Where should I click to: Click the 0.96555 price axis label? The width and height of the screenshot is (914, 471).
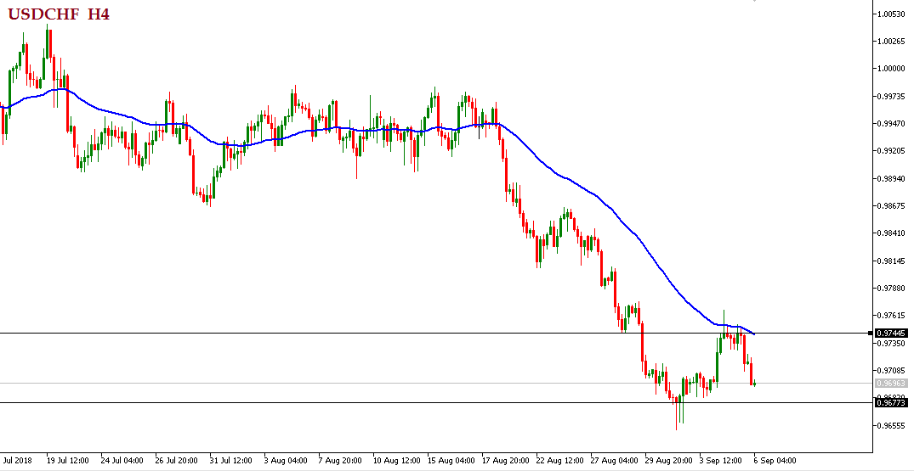pyautogui.click(x=891, y=426)
